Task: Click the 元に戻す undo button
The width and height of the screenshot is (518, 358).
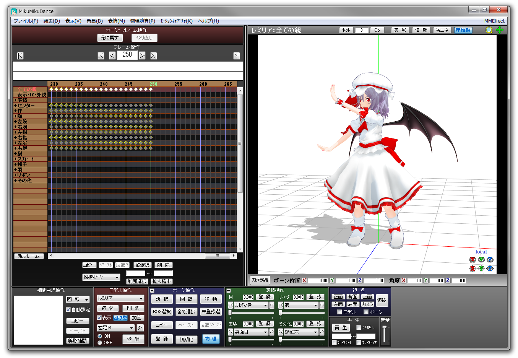Action: pos(110,38)
